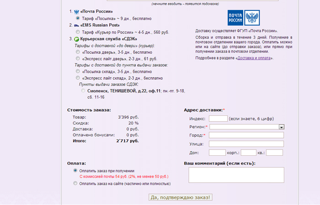
Task: Click the Индекс postal code field
Action: 218,118
